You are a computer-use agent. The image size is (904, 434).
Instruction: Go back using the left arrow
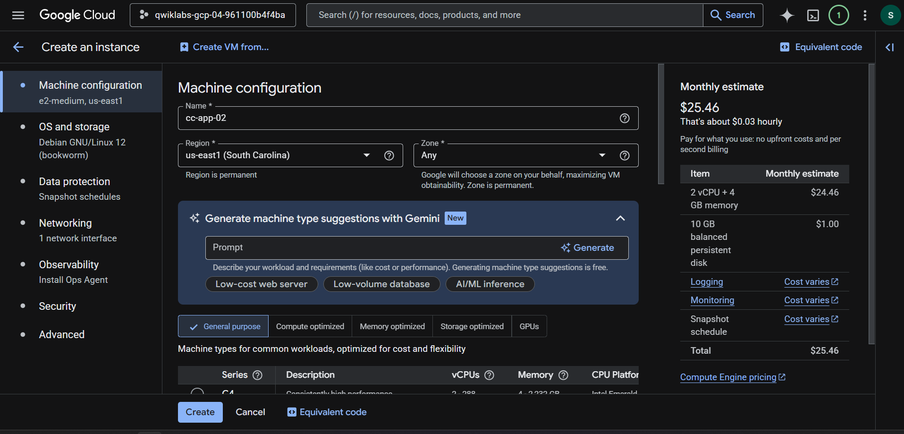pyautogui.click(x=18, y=47)
